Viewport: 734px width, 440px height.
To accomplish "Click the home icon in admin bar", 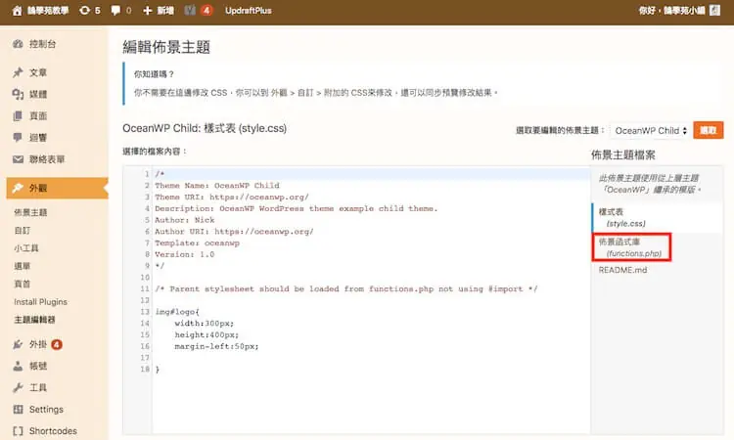I will tap(17, 11).
